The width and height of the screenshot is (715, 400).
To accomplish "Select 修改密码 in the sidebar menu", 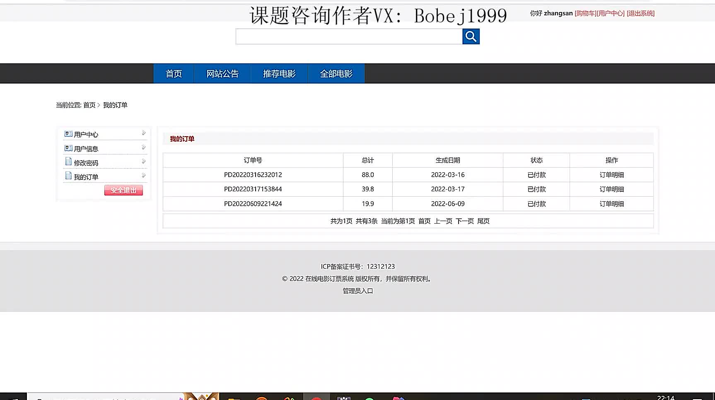I will pos(86,163).
